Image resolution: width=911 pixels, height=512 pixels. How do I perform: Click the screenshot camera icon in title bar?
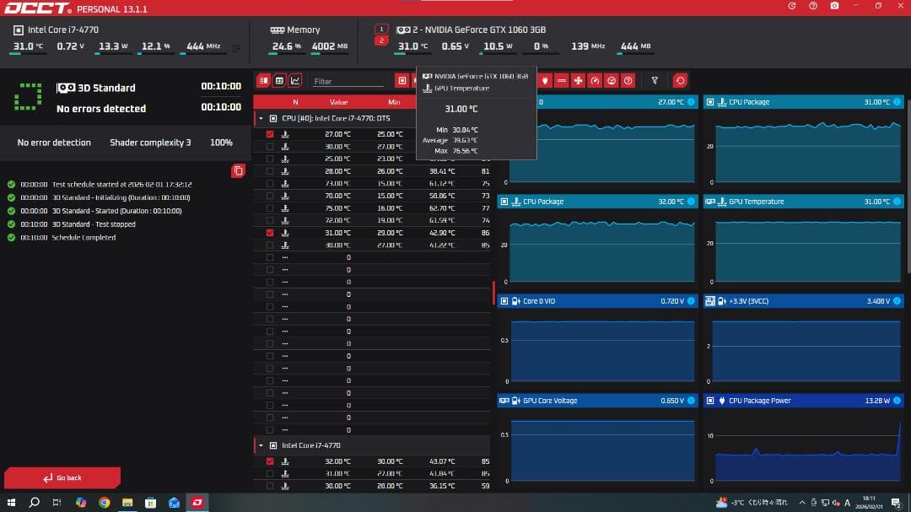coord(834,6)
